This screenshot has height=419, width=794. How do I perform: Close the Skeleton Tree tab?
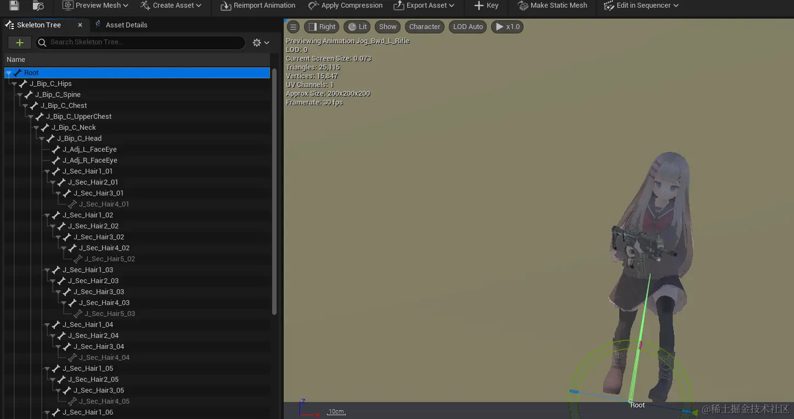(80, 25)
